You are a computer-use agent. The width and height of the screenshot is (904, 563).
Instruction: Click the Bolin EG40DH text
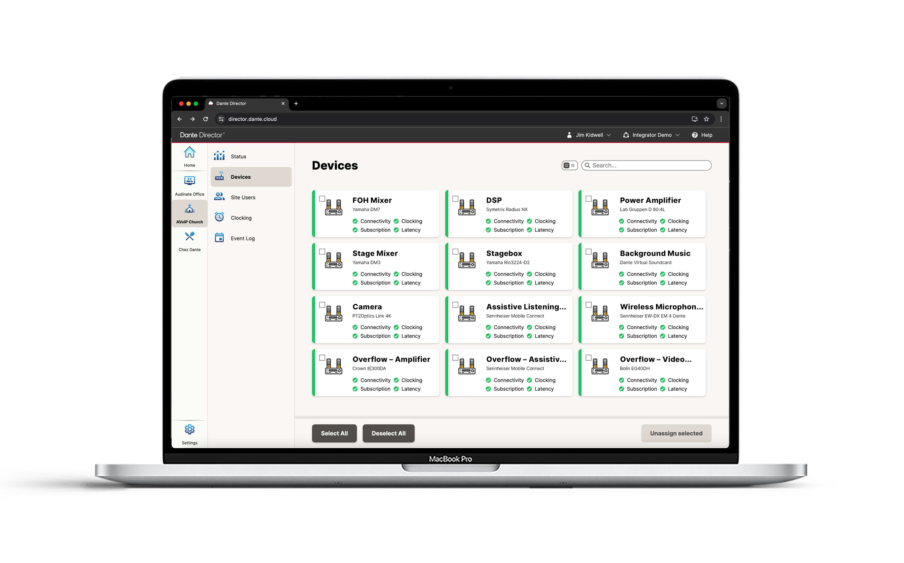635,369
